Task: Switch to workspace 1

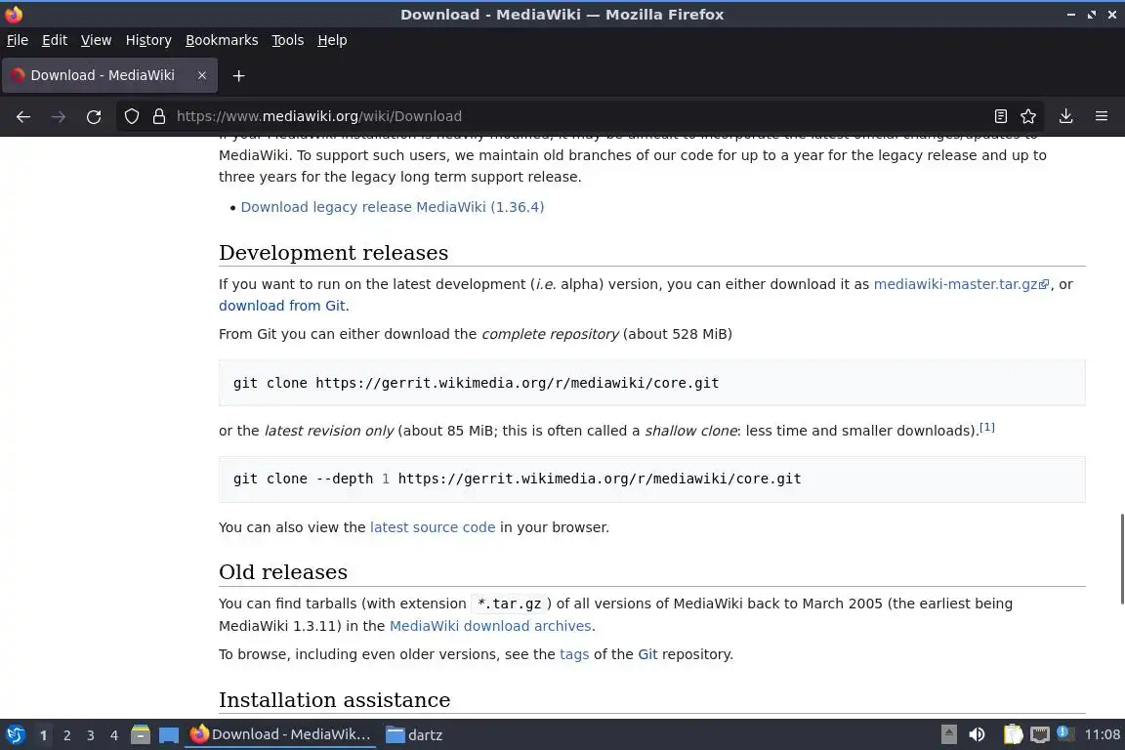Action: 43,735
